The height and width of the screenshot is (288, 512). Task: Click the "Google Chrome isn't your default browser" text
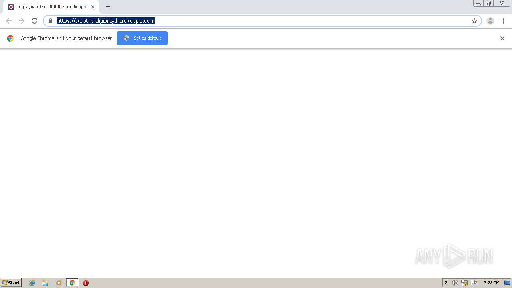tap(66, 38)
